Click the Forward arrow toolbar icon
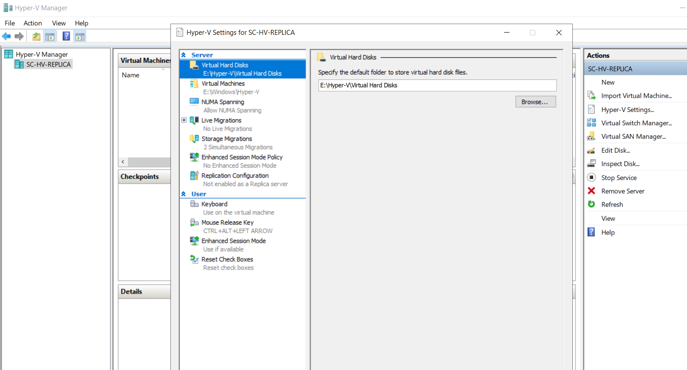 [x=19, y=37]
